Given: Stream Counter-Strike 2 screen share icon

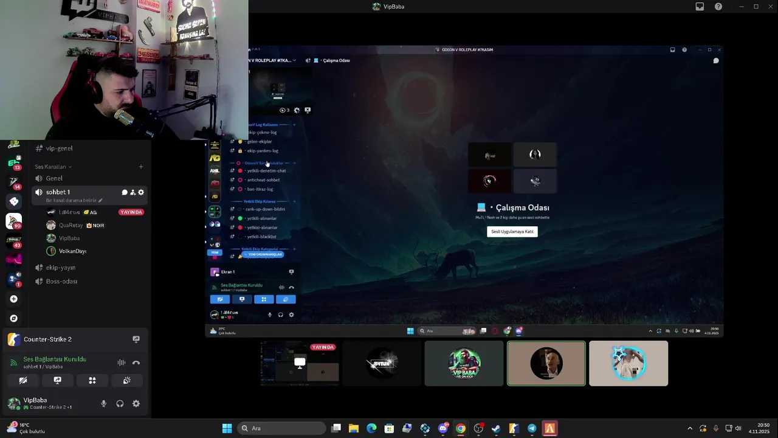Looking at the screenshot, I should click(x=136, y=339).
